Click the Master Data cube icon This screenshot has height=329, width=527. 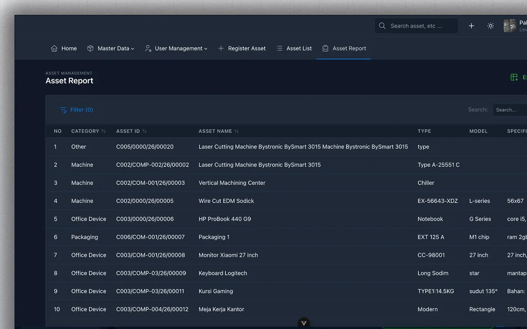(90, 48)
